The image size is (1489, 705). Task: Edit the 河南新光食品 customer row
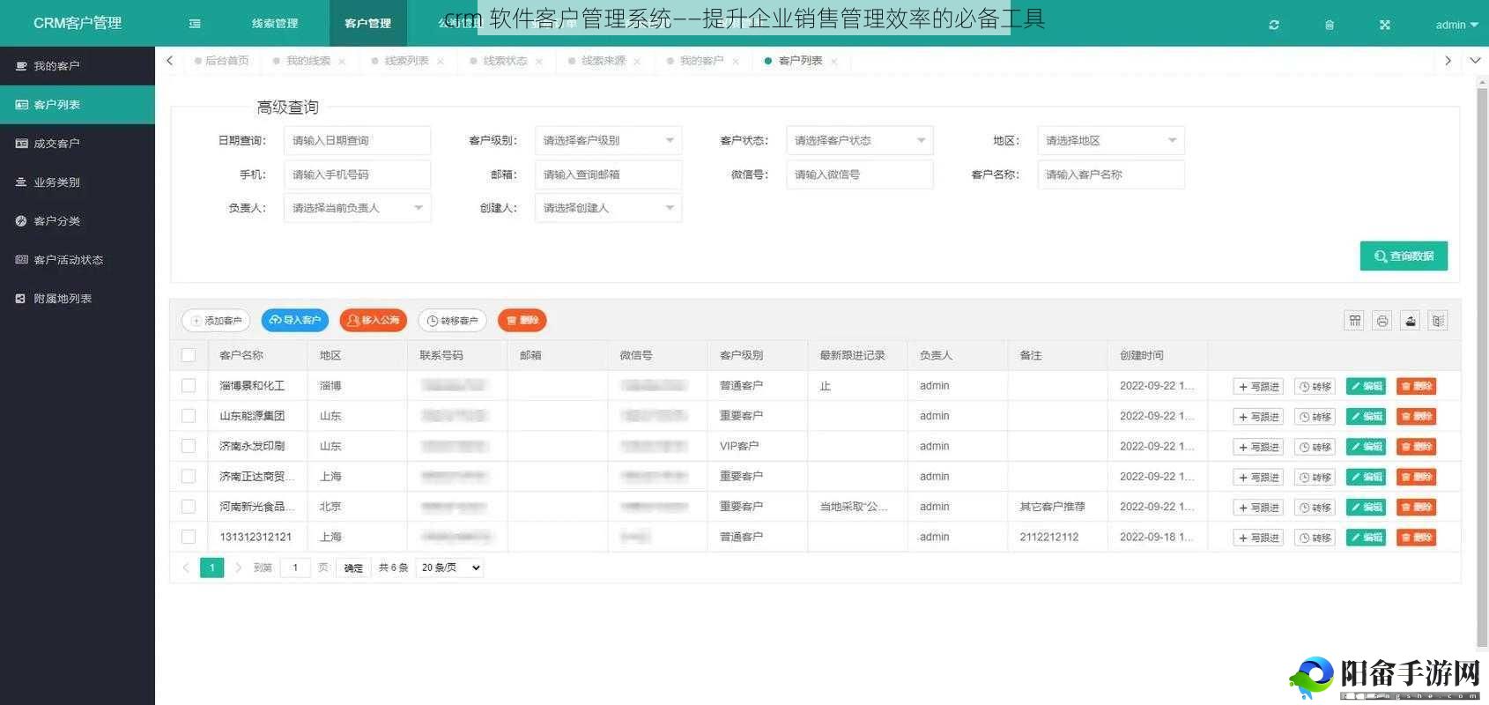coord(1367,507)
